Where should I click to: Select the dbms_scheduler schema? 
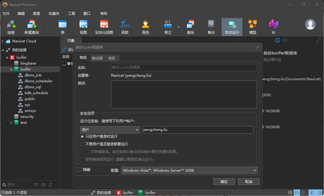(x=39, y=81)
